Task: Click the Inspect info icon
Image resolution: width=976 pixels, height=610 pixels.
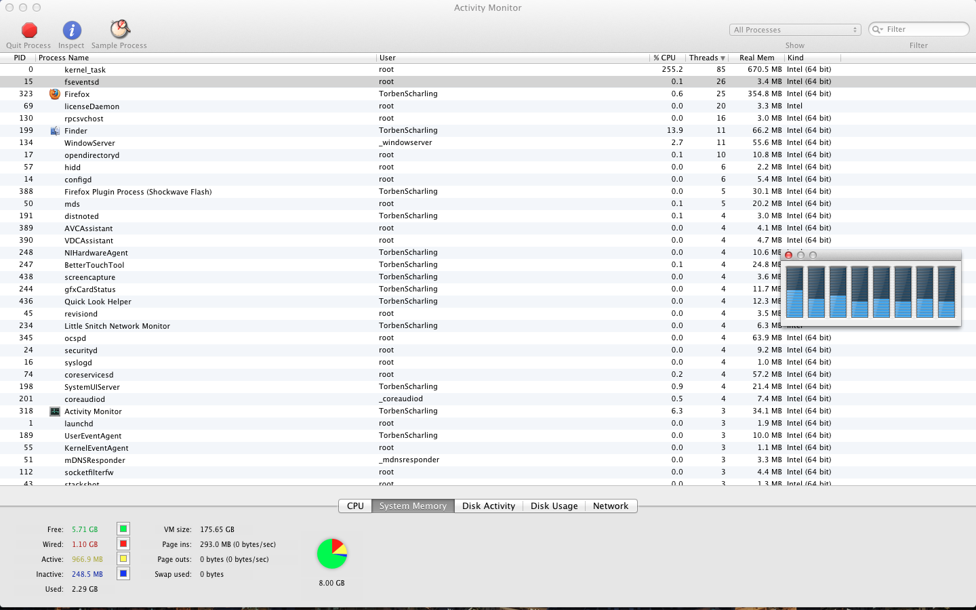Action: [x=72, y=30]
